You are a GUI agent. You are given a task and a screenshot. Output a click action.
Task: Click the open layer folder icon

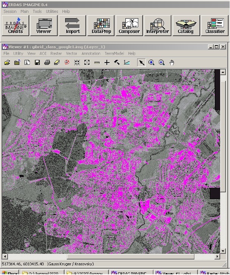tap(7, 63)
